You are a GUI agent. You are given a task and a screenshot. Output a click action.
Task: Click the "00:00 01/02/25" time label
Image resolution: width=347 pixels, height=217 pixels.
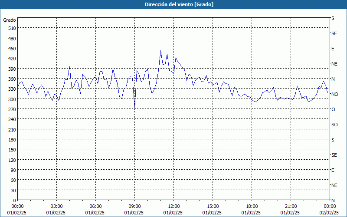(17, 210)
